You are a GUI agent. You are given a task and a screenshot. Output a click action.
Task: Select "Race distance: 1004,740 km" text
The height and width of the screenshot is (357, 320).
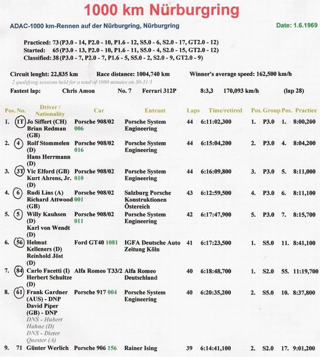(133, 74)
